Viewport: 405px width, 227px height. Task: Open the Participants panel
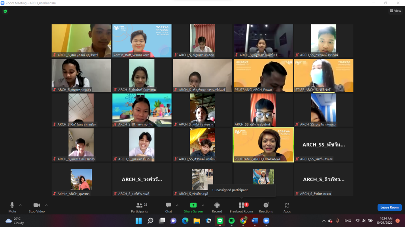(139, 207)
